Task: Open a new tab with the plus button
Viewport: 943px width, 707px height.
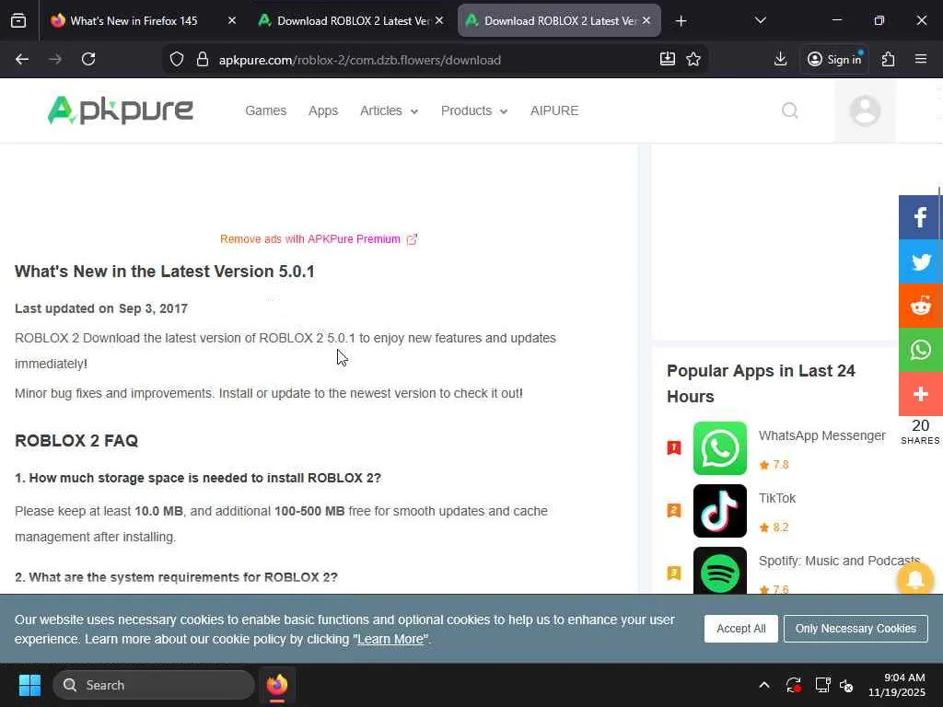Action: pyautogui.click(x=681, y=21)
